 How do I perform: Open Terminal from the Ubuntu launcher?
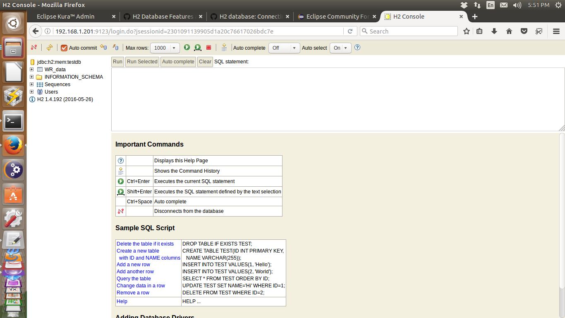(13, 121)
